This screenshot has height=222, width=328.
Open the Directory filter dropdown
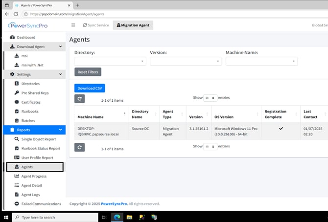pyautogui.click(x=110, y=61)
